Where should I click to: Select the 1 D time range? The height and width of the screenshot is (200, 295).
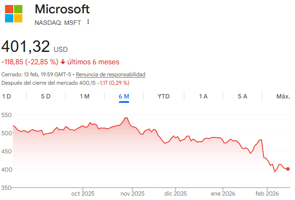(7, 96)
